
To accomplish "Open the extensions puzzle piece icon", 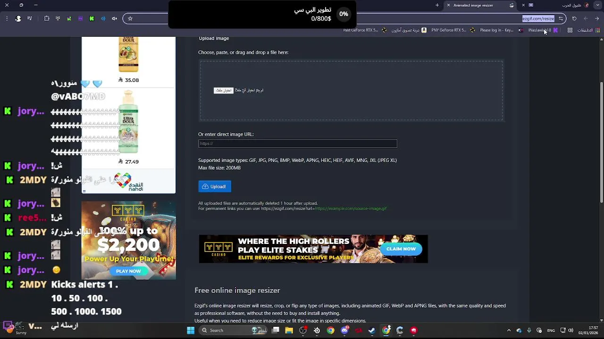I will point(47,18).
